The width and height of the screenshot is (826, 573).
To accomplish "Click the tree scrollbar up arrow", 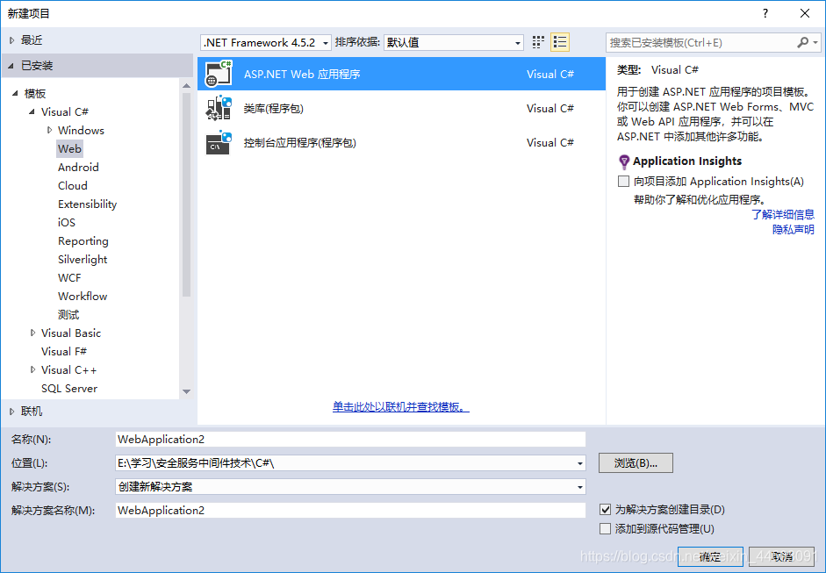I will [x=186, y=85].
